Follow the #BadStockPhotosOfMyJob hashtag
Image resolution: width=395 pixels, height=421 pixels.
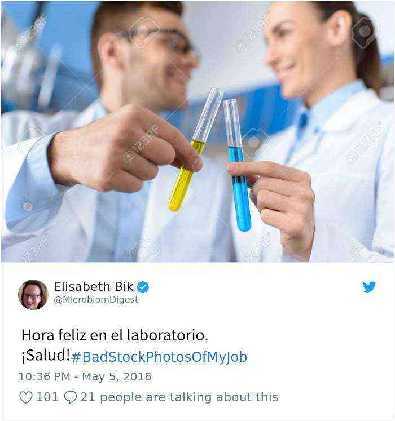[160, 357]
